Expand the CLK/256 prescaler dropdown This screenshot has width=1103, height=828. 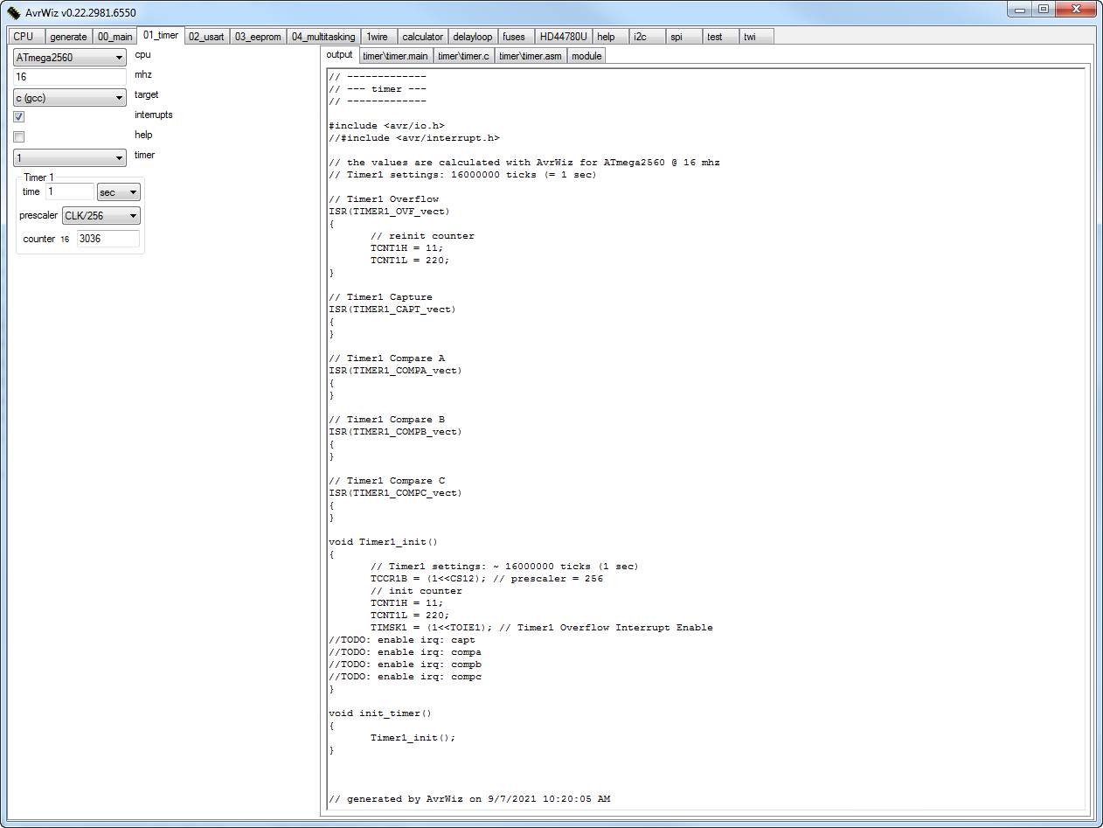point(101,216)
